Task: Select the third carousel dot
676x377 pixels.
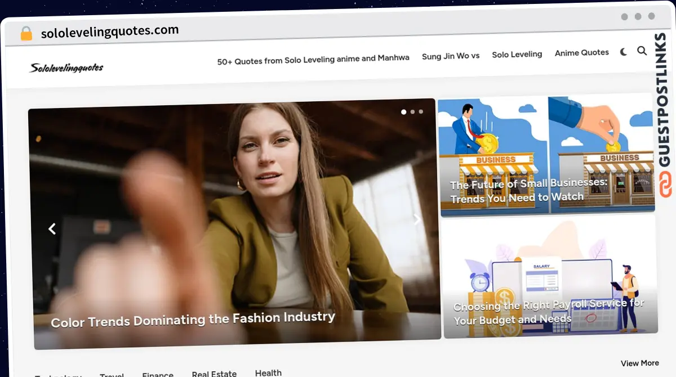Action: (421, 111)
